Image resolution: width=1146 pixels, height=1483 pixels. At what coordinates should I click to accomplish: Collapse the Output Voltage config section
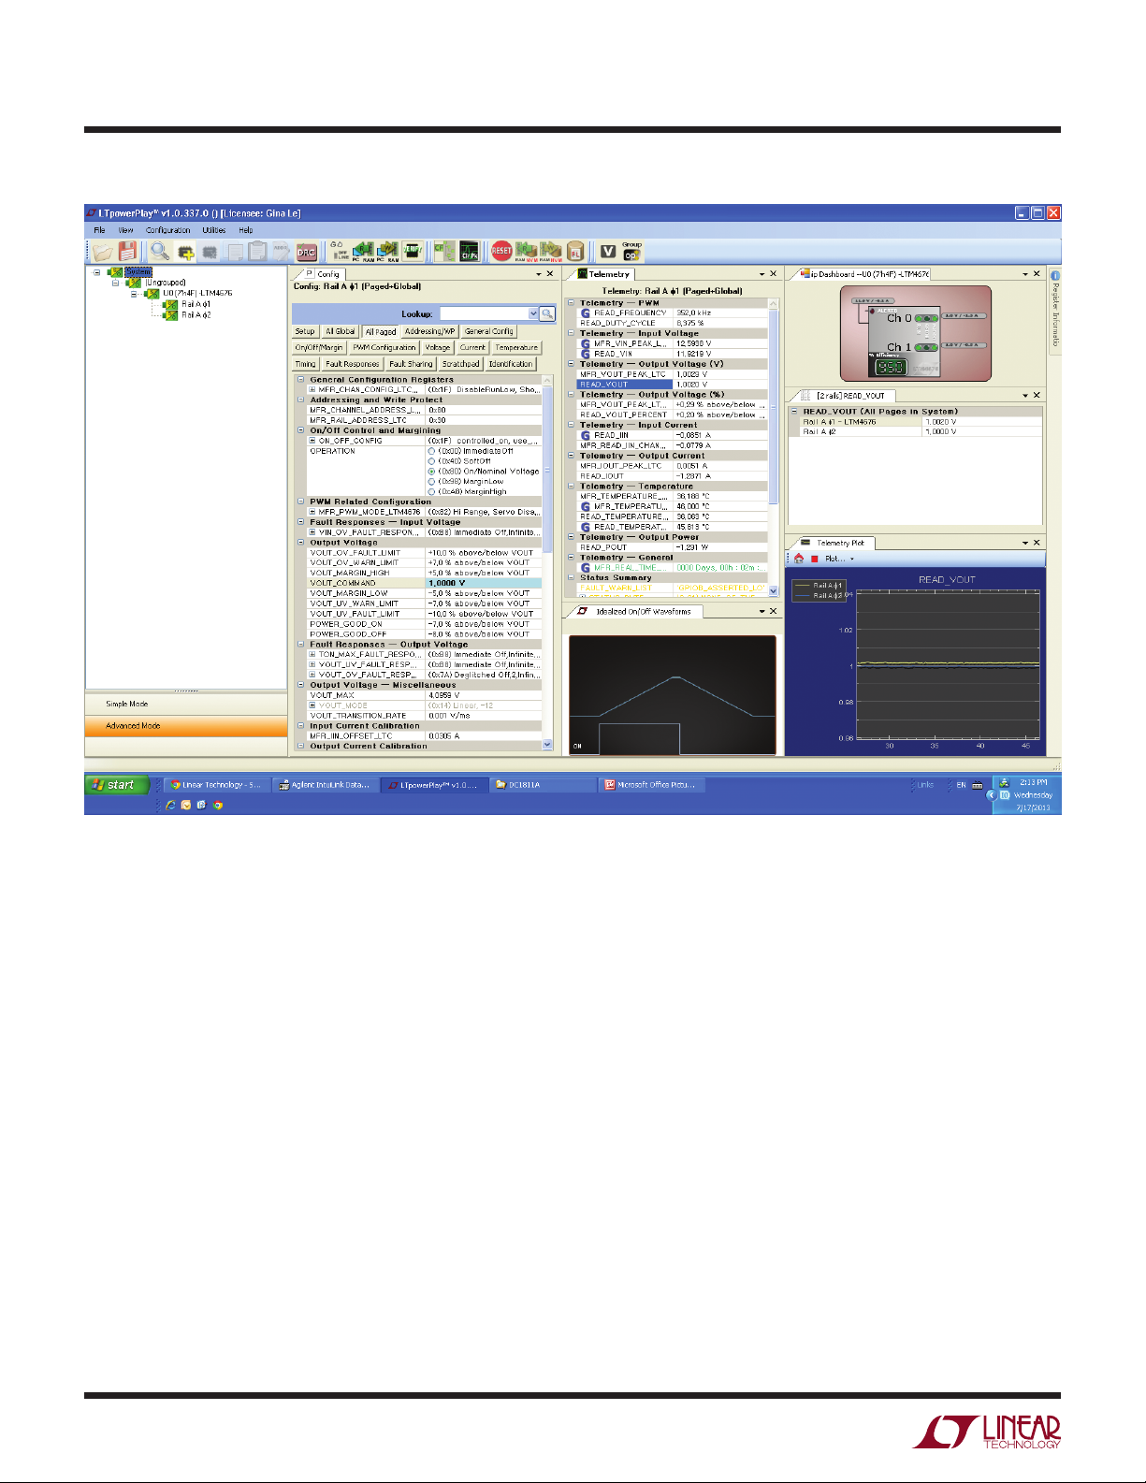(301, 543)
